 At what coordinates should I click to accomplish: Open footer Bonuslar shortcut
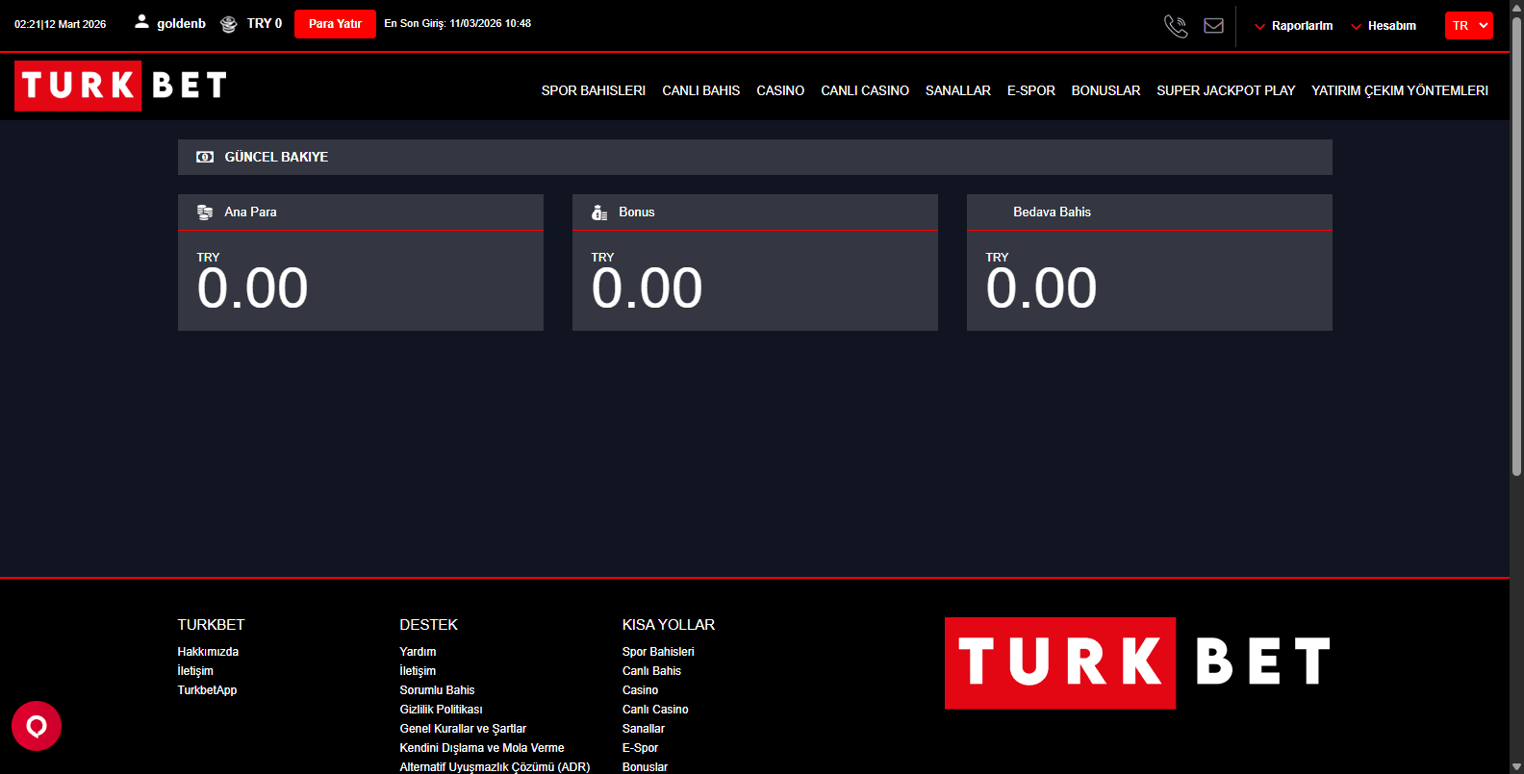tap(645, 766)
